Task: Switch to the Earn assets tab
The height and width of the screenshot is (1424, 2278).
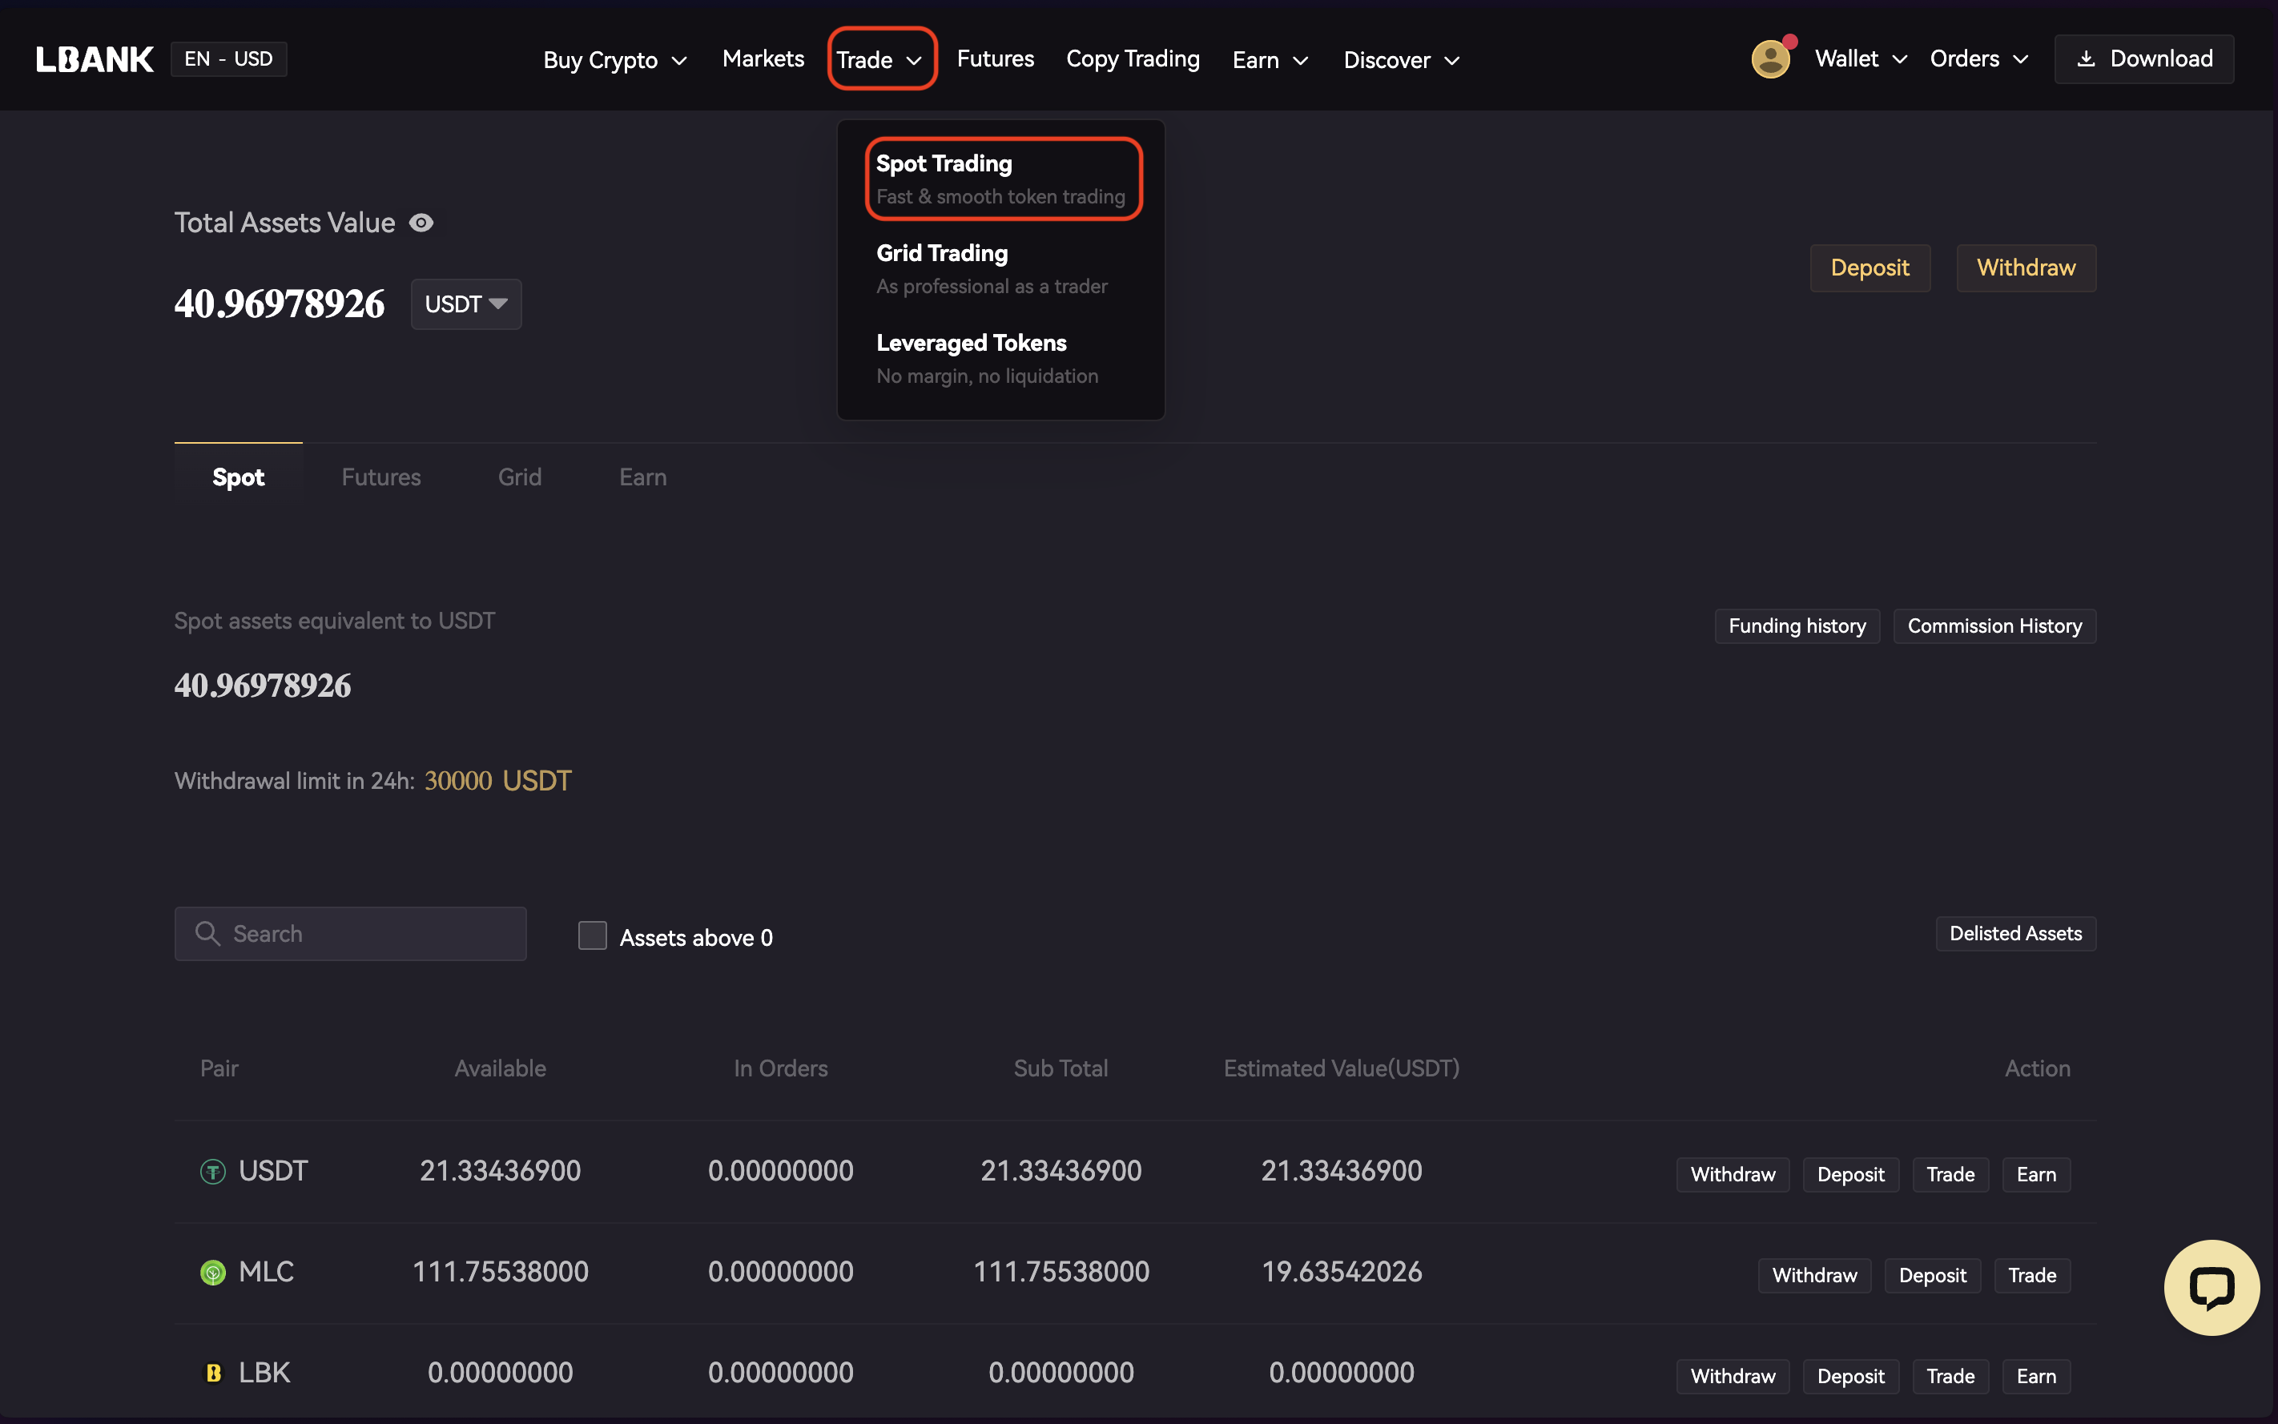Action: (643, 477)
